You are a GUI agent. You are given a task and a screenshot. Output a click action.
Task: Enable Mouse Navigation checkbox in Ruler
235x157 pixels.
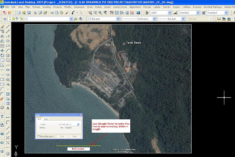(39, 136)
